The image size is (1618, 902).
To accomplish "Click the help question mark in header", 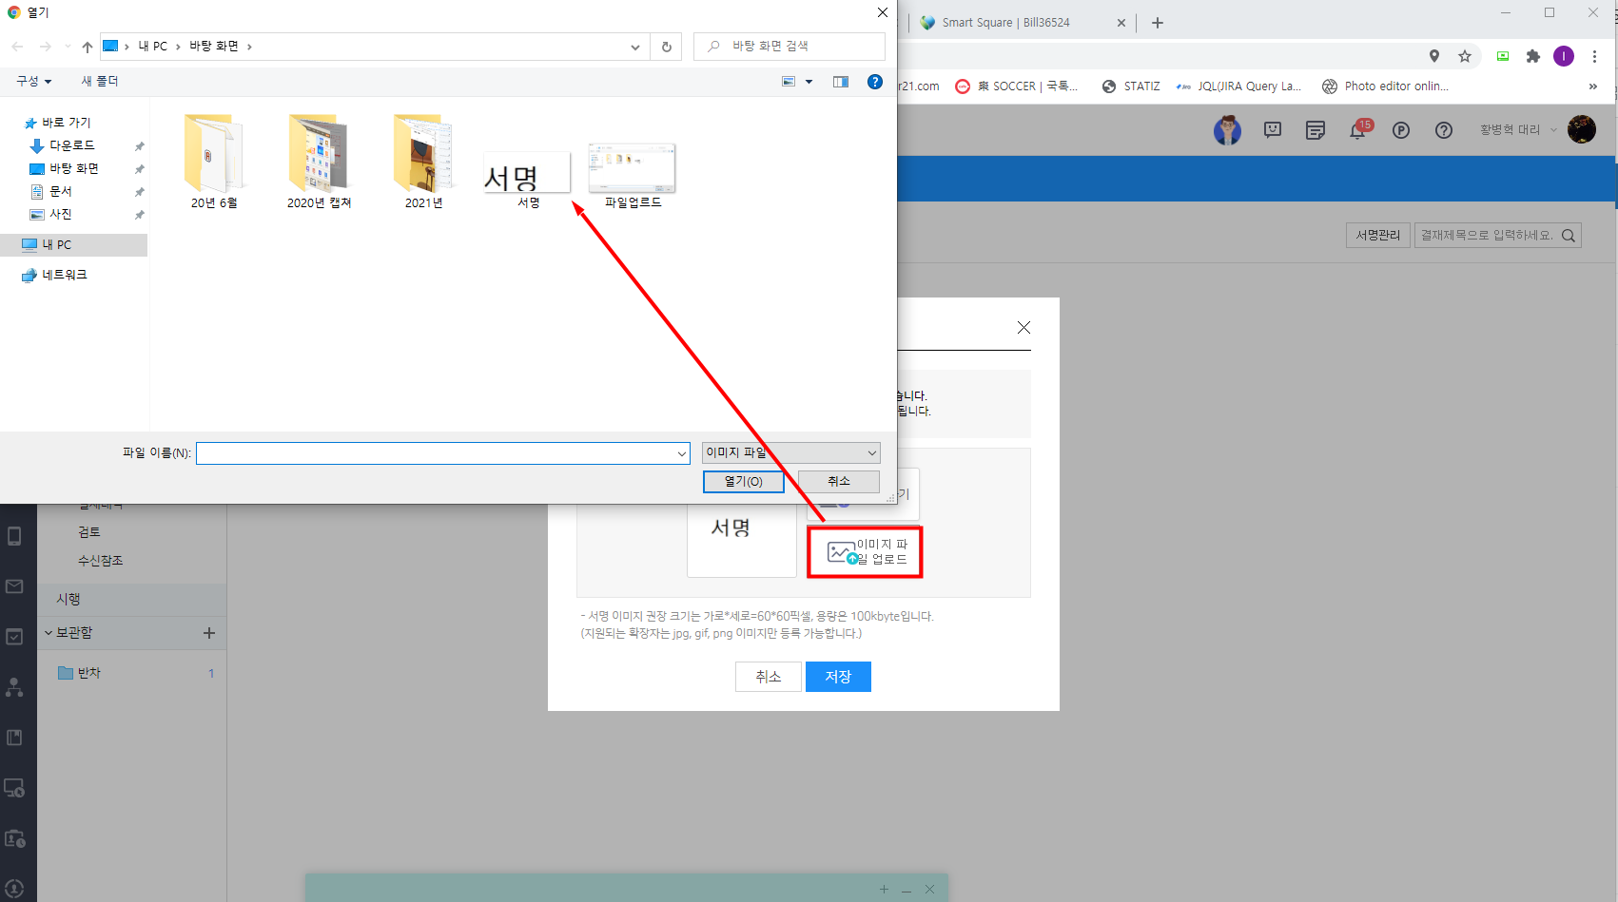I will [1443, 131].
